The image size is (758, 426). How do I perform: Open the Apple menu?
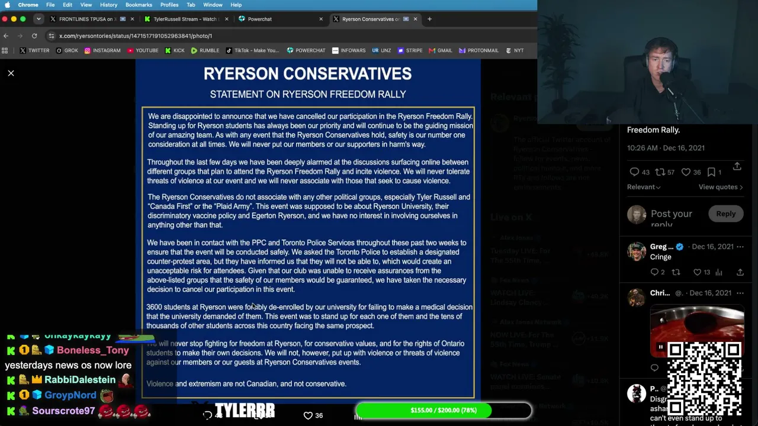(x=7, y=5)
